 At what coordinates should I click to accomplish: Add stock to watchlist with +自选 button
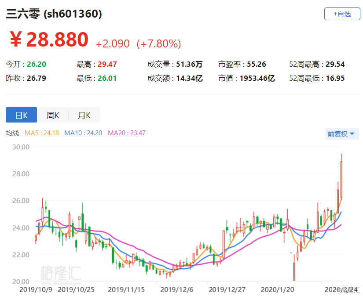click(342, 14)
